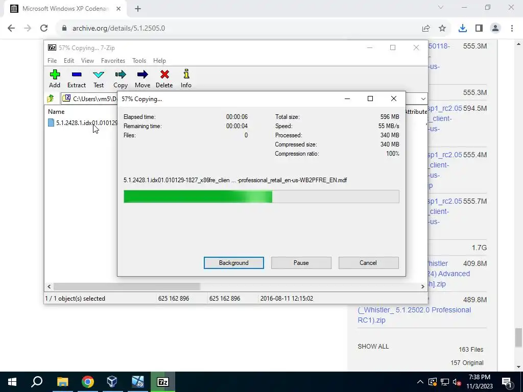Click the XP virtual machine taskbar icon
The image size is (523, 392).
pyautogui.click(x=137, y=382)
